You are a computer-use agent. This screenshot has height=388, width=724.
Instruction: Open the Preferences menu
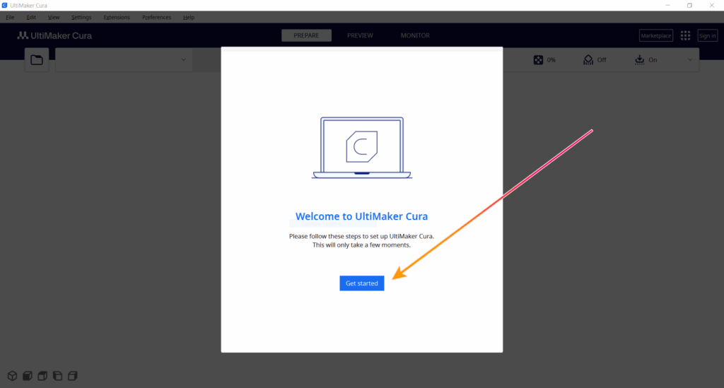[156, 17]
